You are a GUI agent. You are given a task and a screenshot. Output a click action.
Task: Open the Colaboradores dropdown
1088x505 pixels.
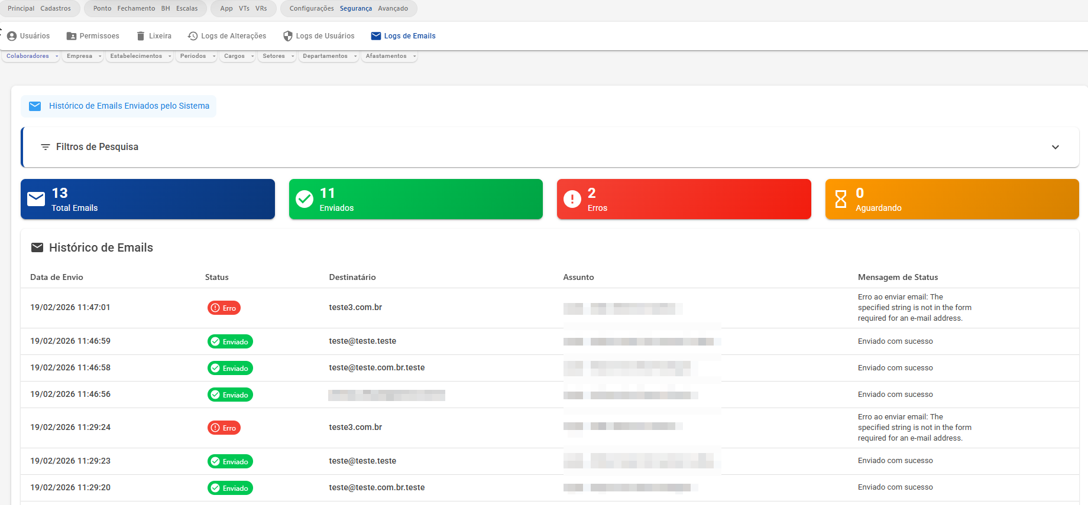[x=31, y=56]
